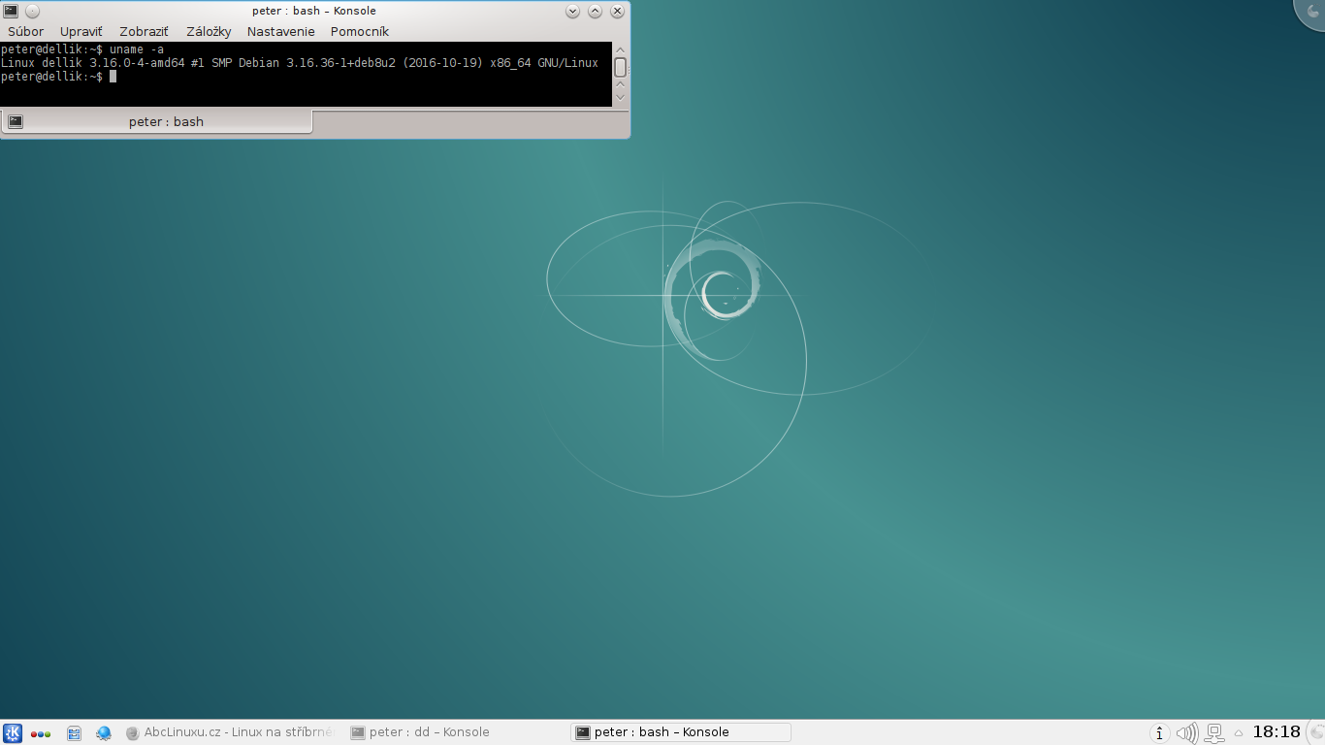Click the 'uname -a' command text in terminal
The image size is (1325, 745).
tap(137, 49)
